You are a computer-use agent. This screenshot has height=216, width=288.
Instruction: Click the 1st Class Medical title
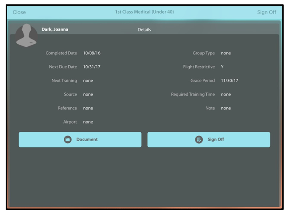point(144,12)
